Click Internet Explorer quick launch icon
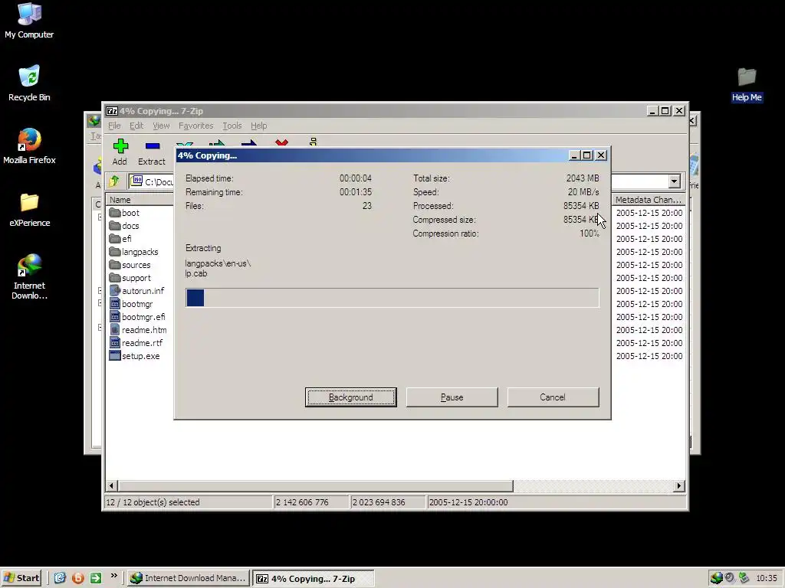This screenshot has width=785, height=588. [x=60, y=578]
